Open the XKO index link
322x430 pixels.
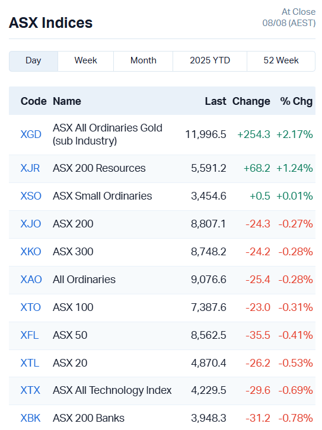click(x=31, y=252)
